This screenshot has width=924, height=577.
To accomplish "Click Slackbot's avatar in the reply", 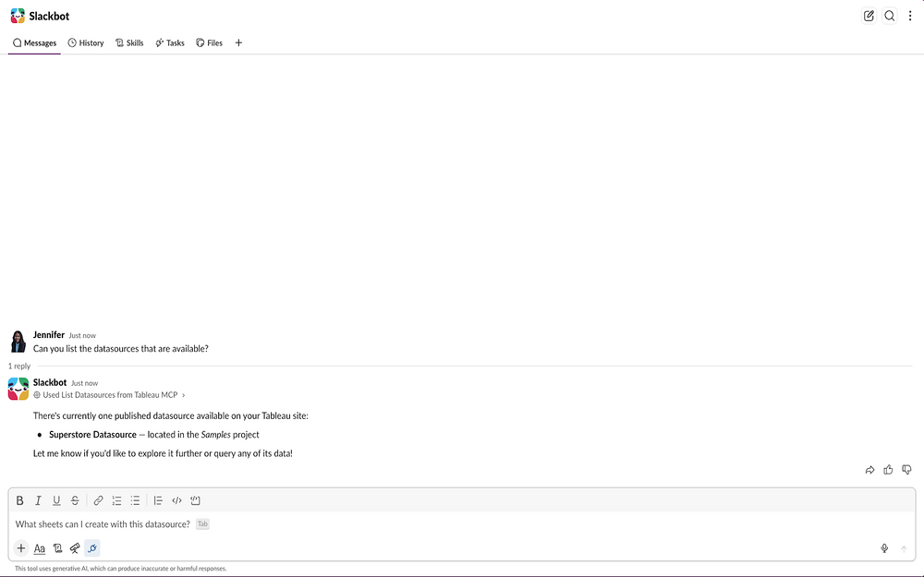I will click(18, 389).
